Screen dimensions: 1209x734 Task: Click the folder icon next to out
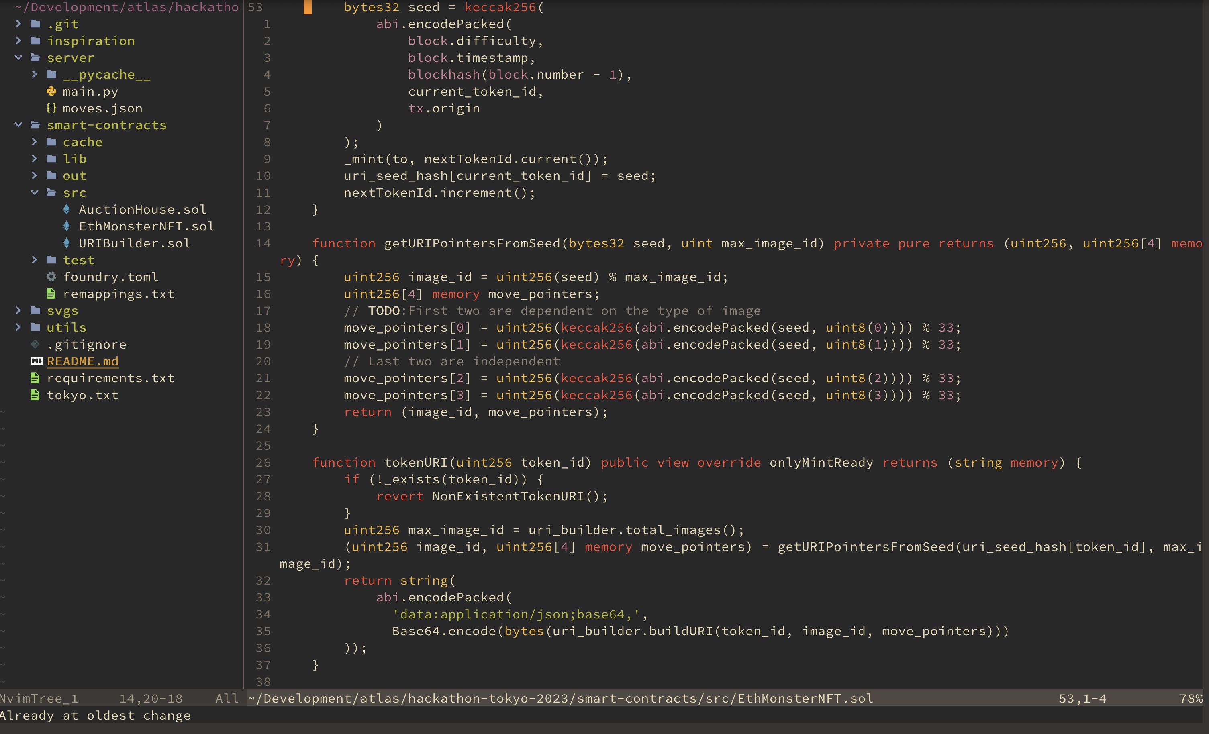51,175
